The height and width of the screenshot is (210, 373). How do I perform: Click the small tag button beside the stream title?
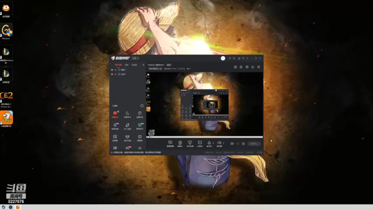[x=169, y=65]
